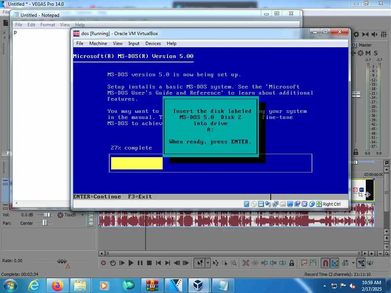Click the Insert Marker icon

point(304,263)
